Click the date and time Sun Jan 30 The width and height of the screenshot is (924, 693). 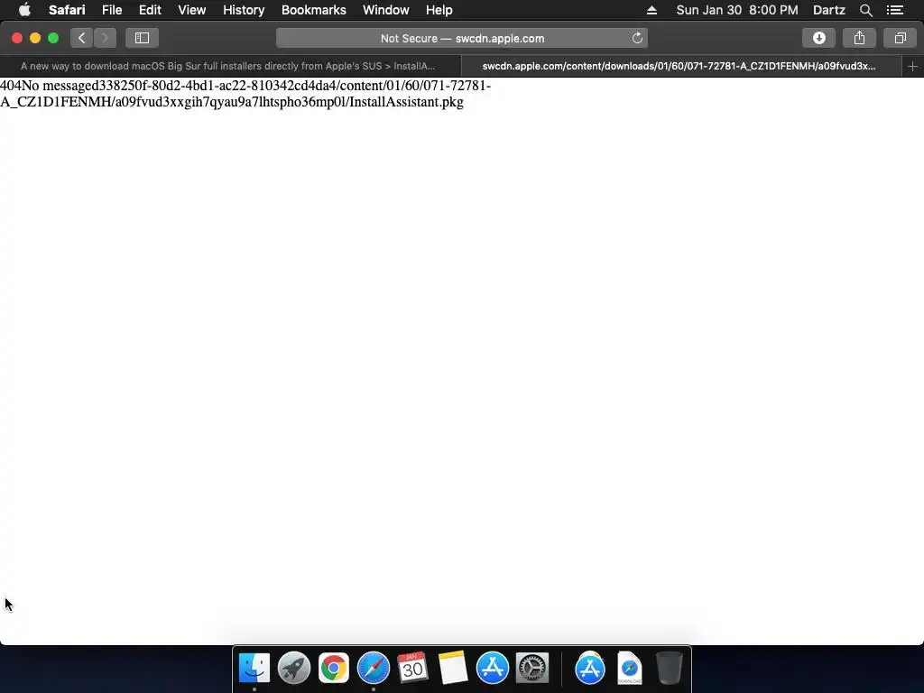(737, 10)
